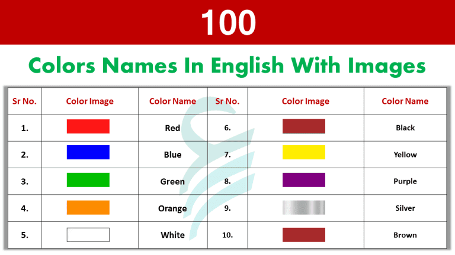Click the blue color swatch in row 2
The height and width of the screenshot is (255, 455).
(88, 152)
